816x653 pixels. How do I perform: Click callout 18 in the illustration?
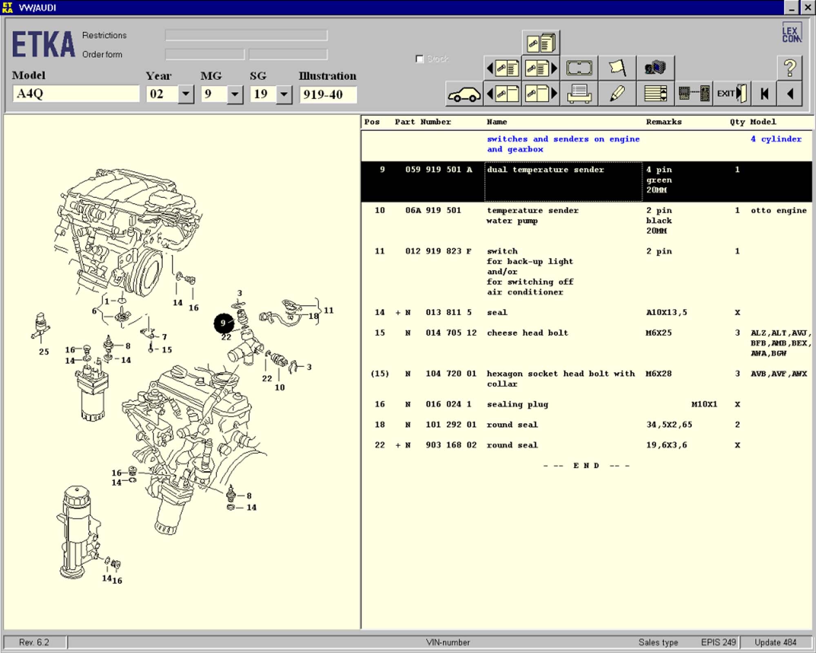coord(313,316)
